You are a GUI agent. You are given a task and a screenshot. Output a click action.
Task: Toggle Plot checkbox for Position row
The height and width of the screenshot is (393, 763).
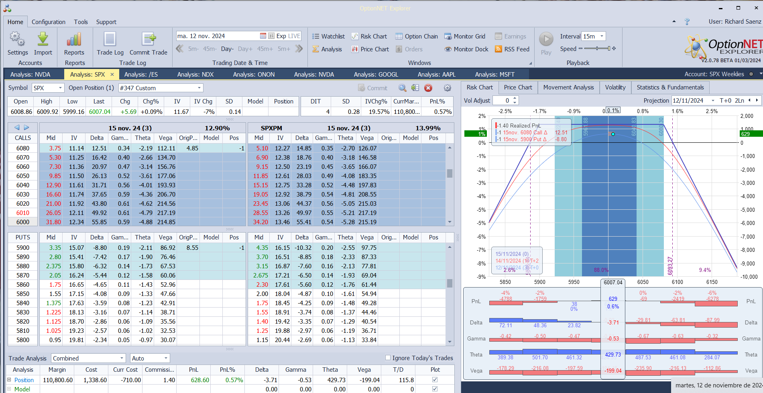point(435,380)
